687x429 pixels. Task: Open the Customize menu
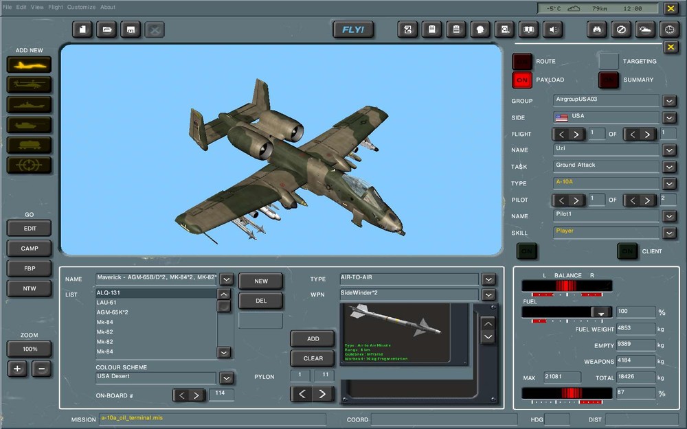[x=81, y=8]
